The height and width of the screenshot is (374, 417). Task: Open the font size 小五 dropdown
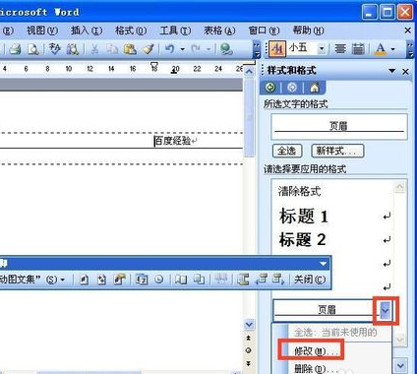pos(322,49)
